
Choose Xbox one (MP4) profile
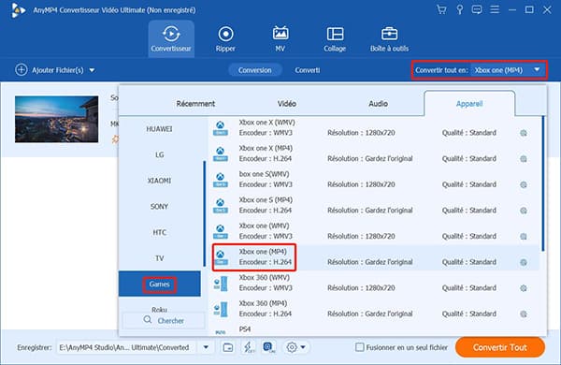point(373,257)
